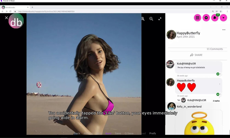Image resolution: width=230 pixels, height=138 pixels.
Task: Click the '36 weeks ago' under first comment
Action: coord(182,76)
